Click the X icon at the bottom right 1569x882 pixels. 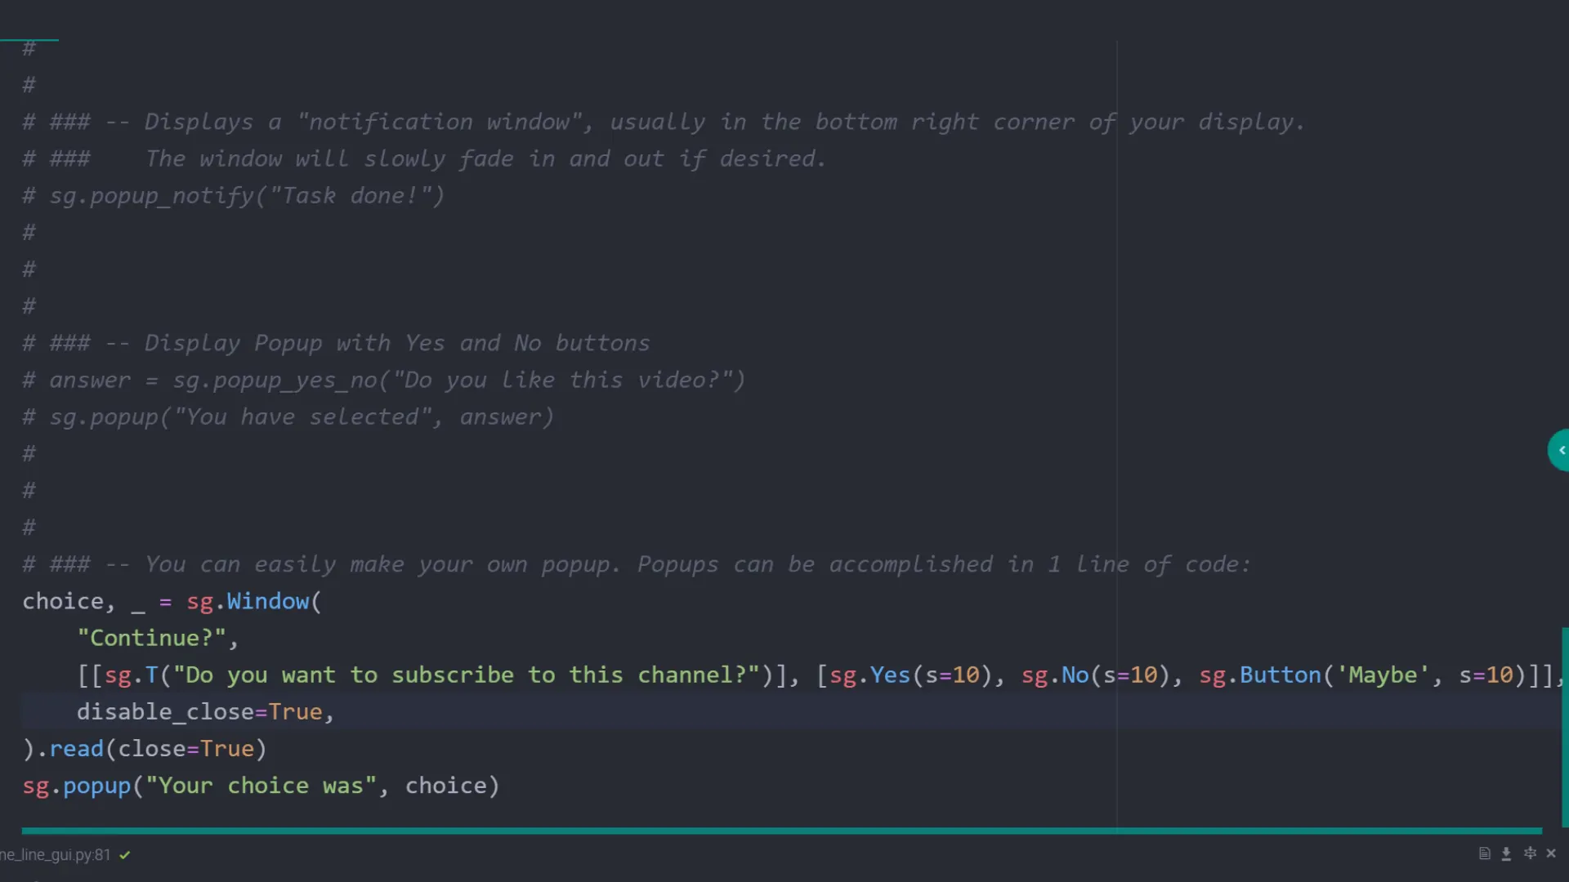(x=1551, y=853)
